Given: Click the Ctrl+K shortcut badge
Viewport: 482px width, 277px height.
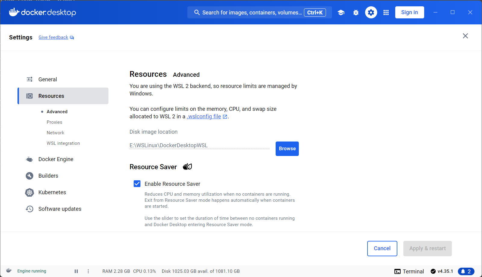Looking at the screenshot, I should click(315, 12).
